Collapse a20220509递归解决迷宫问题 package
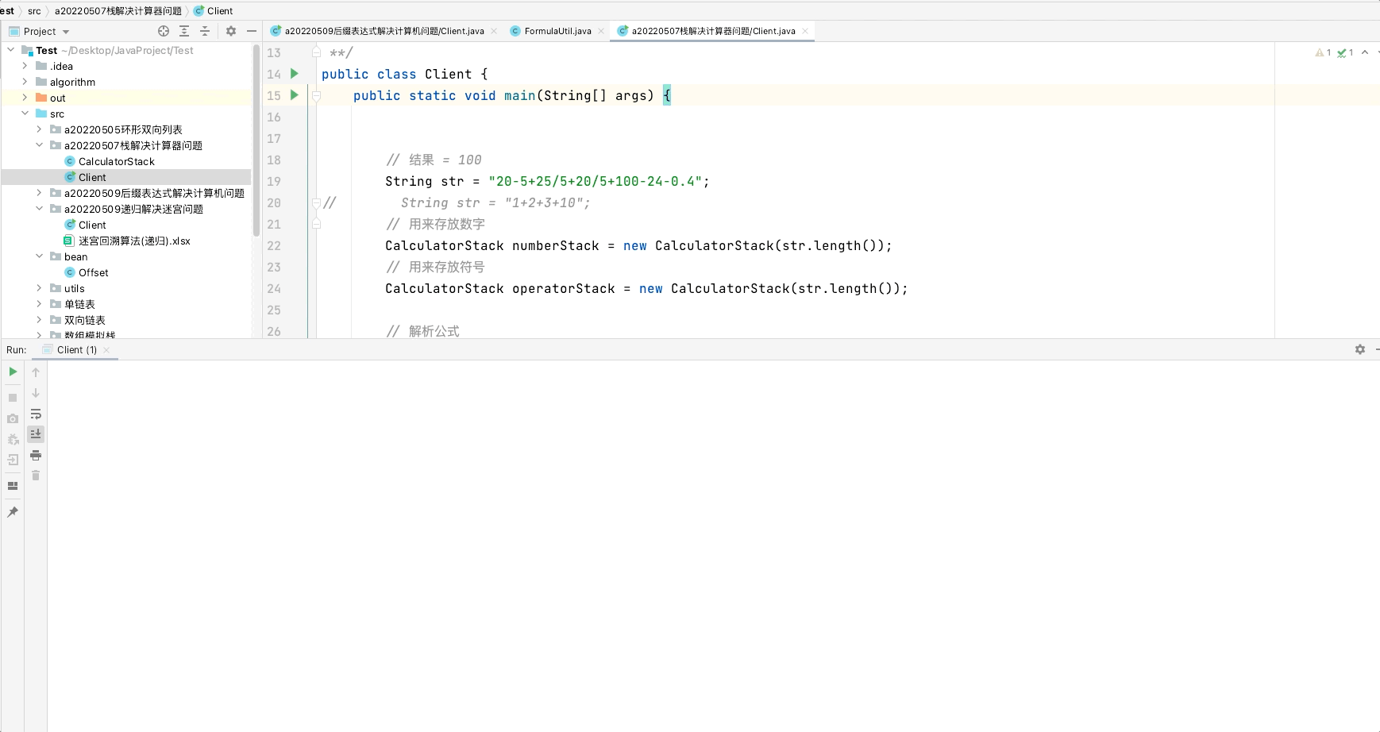 40,209
